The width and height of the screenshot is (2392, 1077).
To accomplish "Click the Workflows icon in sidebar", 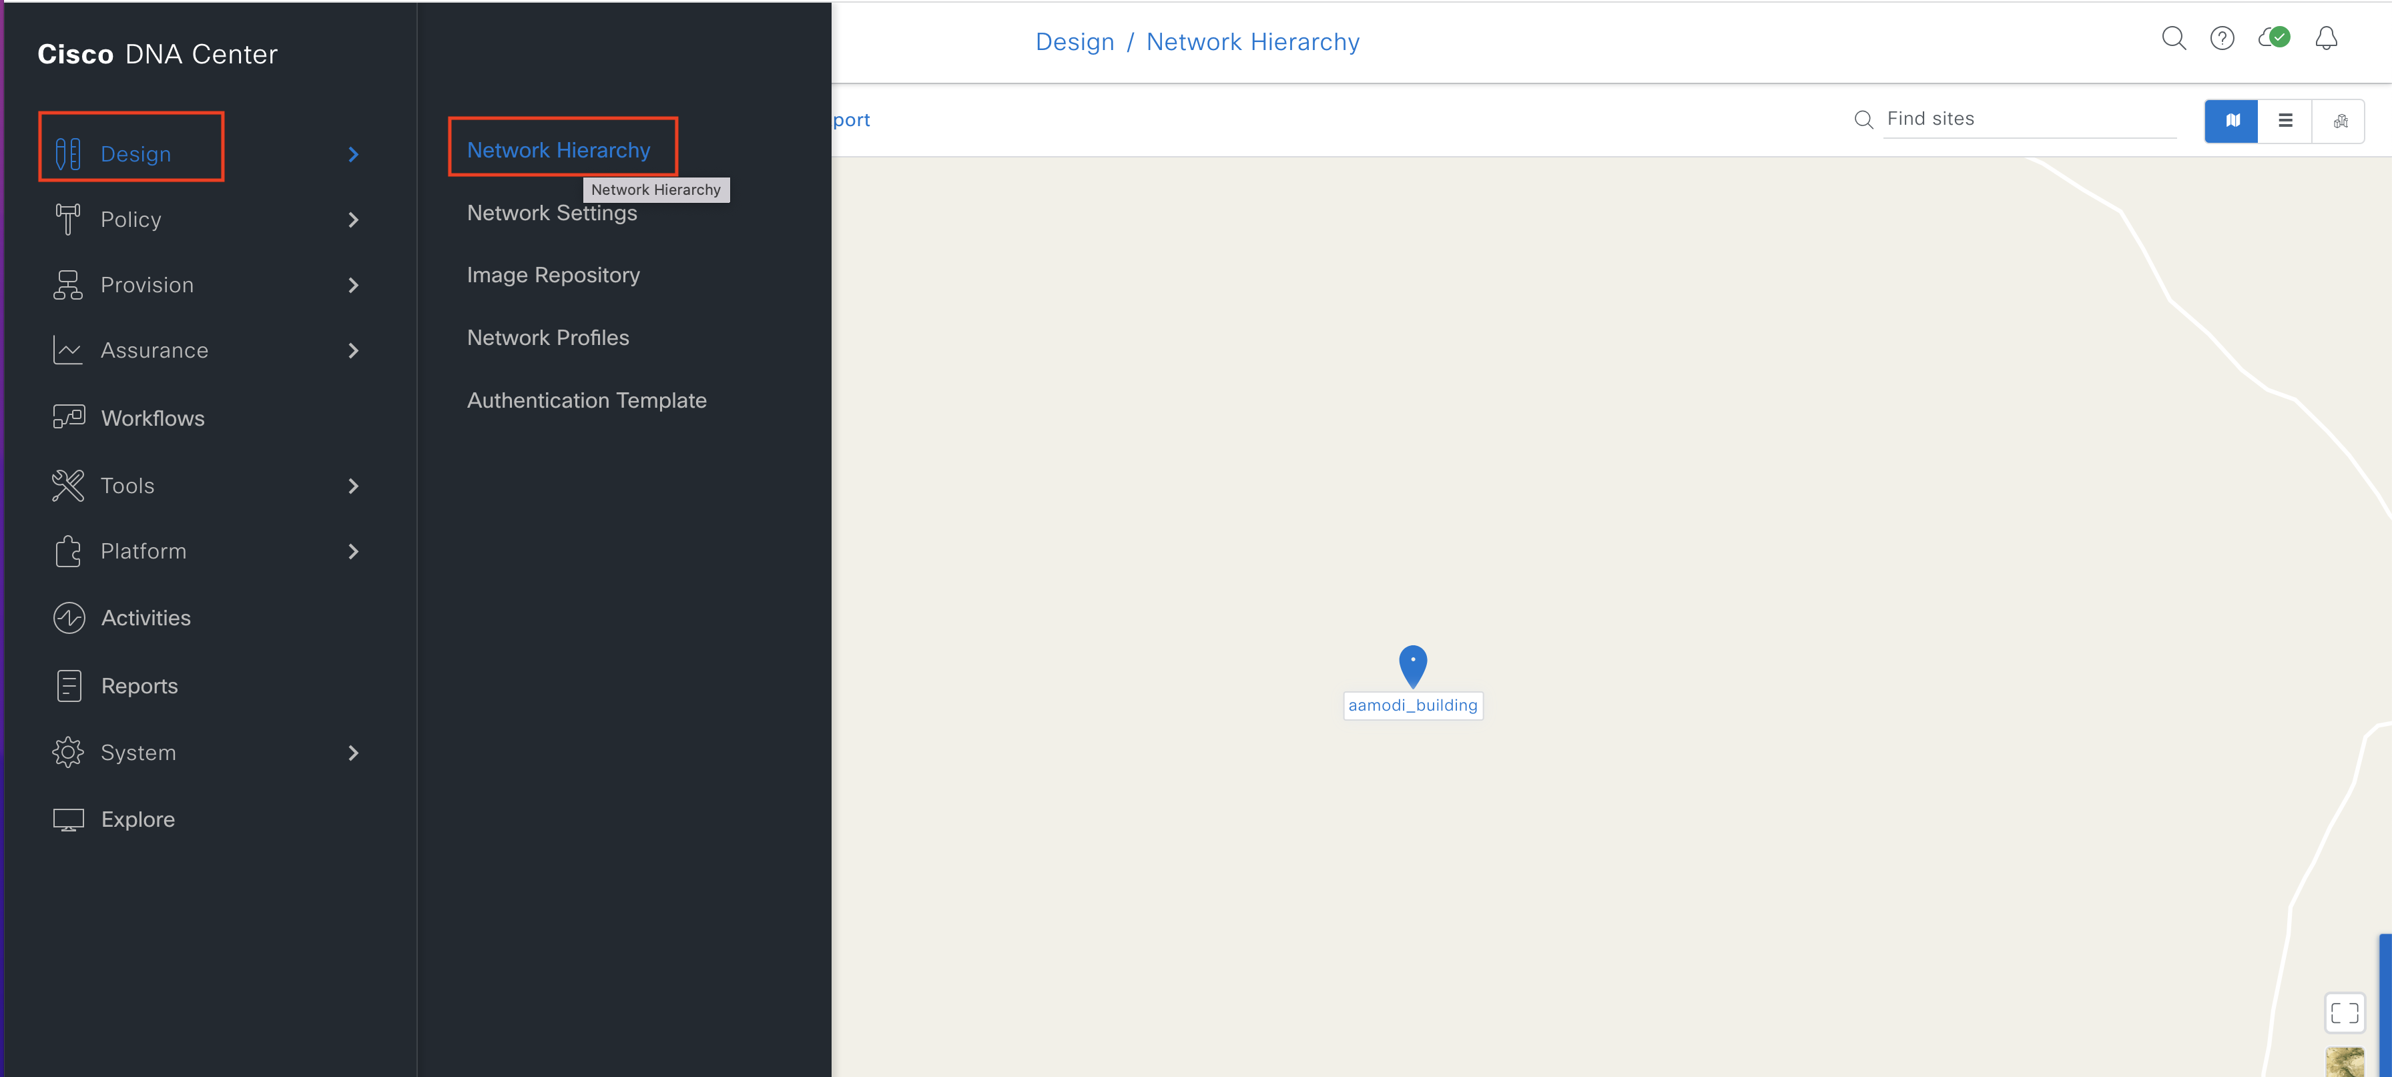I will click(x=69, y=418).
